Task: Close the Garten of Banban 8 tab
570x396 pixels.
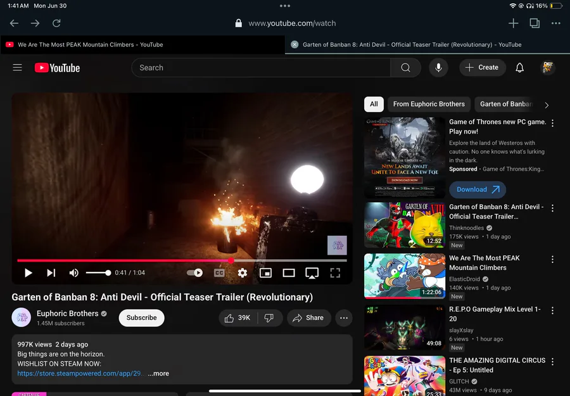Action: [294, 45]
